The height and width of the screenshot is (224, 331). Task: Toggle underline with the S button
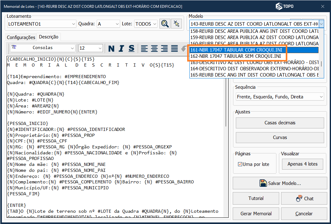tap(131, 48)
